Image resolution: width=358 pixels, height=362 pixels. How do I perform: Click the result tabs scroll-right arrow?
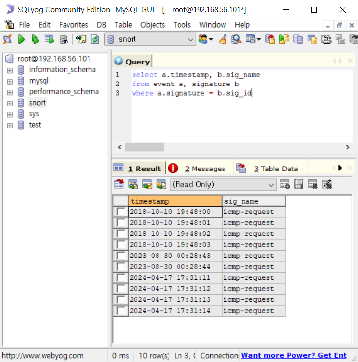pos(340,168)
